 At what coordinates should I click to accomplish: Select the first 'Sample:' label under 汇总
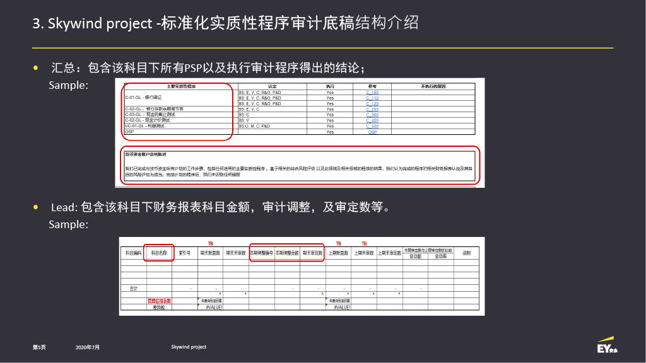68,85
